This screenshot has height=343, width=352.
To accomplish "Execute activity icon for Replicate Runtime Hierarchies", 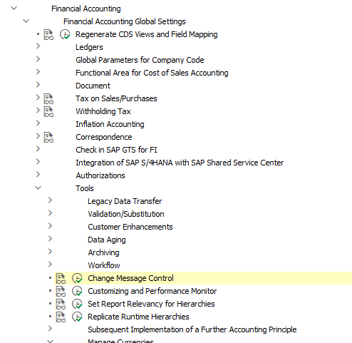I will [77, 317].
